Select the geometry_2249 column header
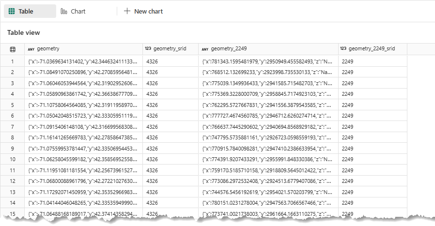 [x=228, y=49]
